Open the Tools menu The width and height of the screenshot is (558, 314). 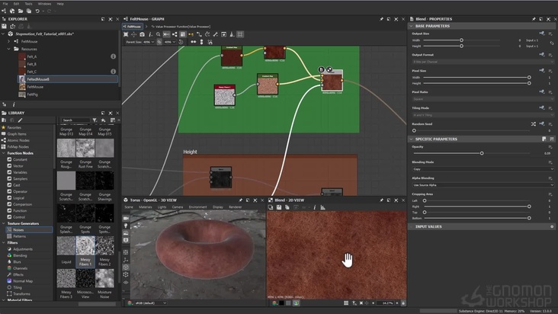(28, 3)
